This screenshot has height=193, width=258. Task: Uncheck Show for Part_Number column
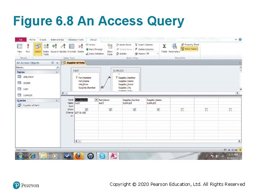pos(87,109)
